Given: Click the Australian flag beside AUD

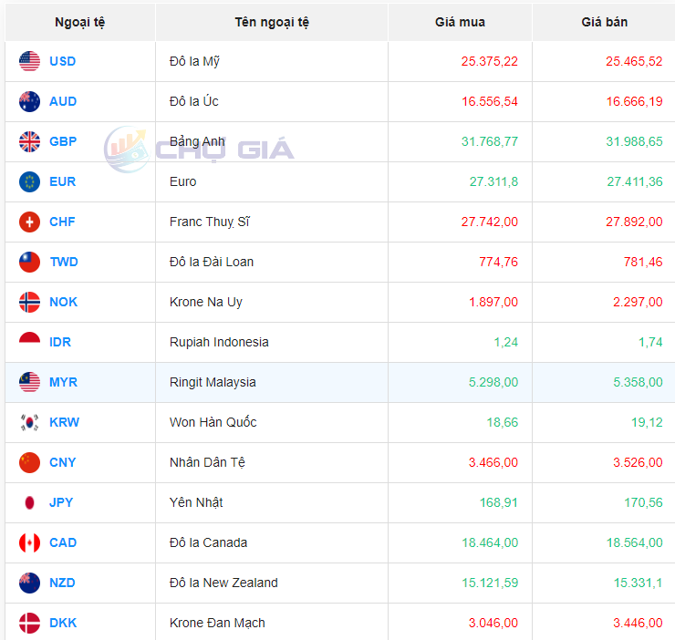Looking at the screenshot, I should pyautogui.click(x=30, y=101).
